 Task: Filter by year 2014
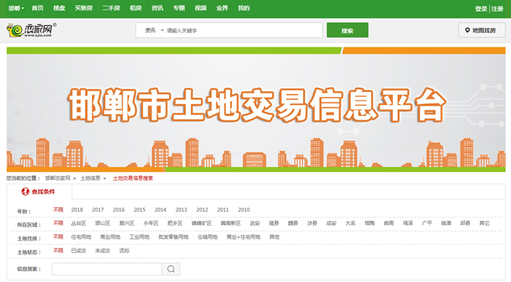click(x=161, y=210)
